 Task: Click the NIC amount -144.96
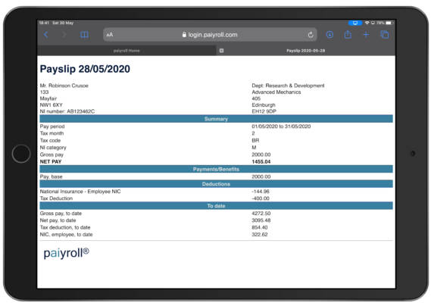pyautogui.click(x=261, y=192)
